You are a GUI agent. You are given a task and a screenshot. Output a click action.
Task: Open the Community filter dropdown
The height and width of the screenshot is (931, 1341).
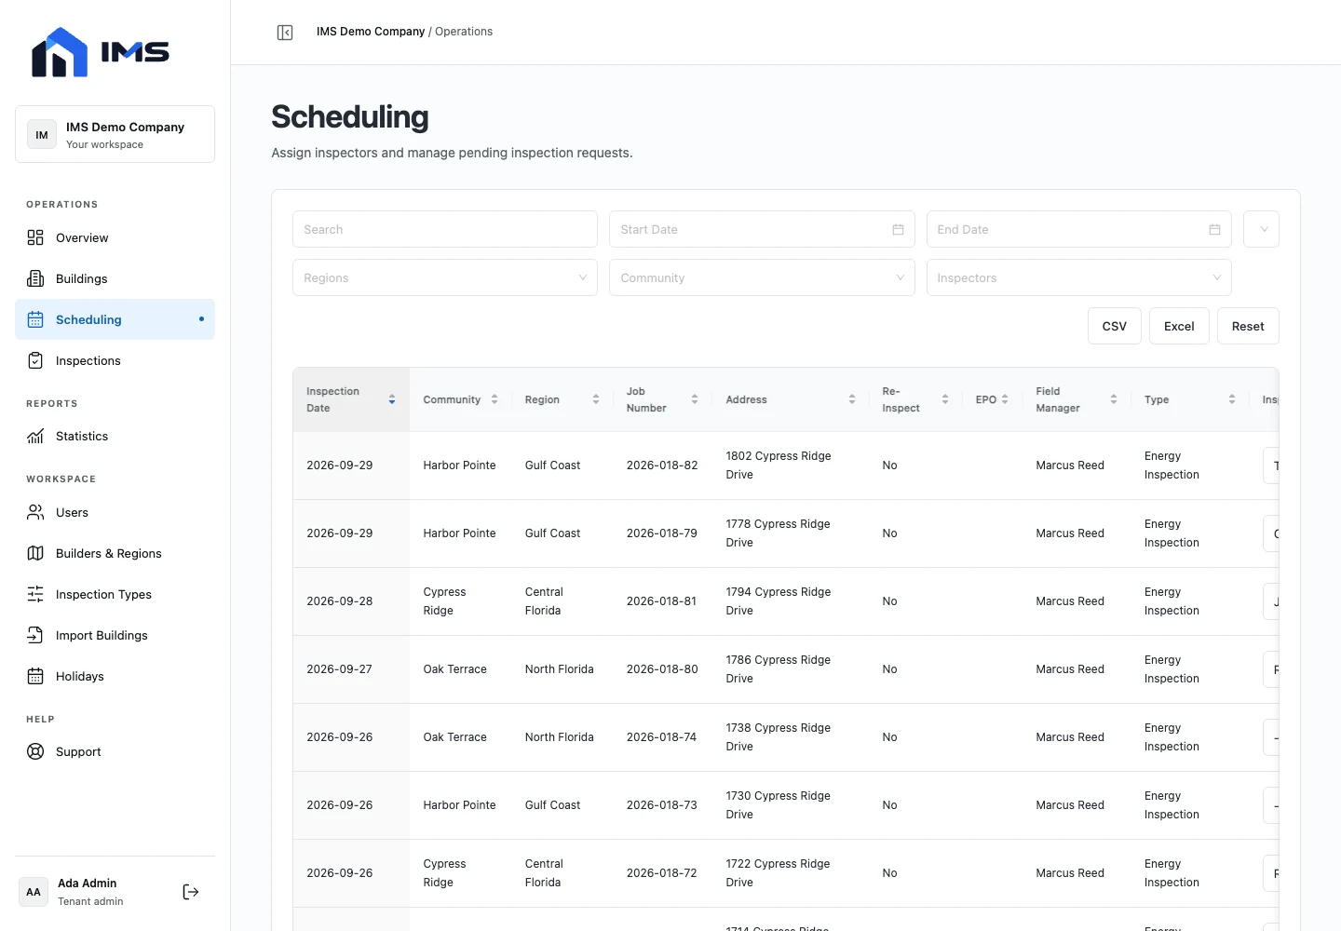762,277
